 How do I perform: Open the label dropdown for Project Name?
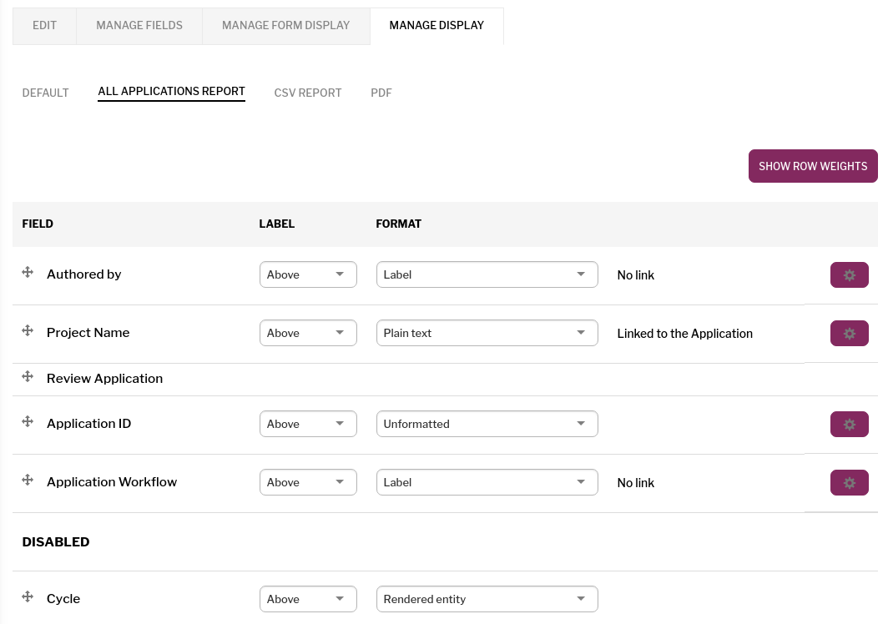coord(308,333)
